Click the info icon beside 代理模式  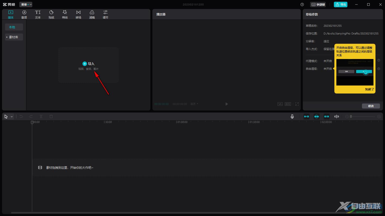[379, 60]
